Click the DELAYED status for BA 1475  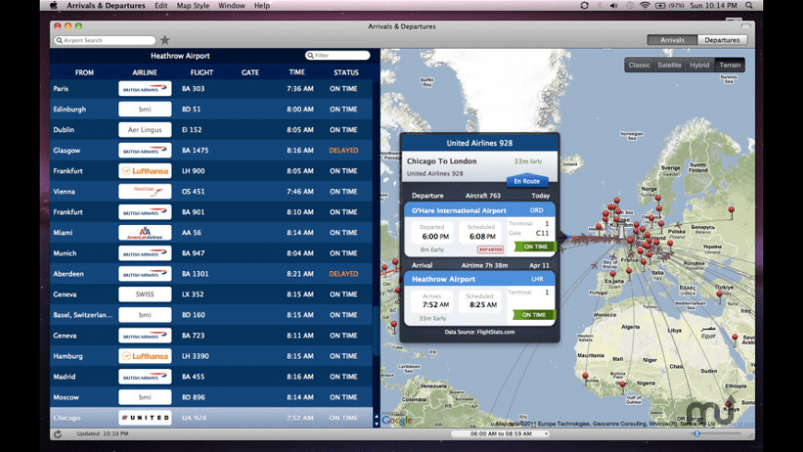pos(343,150)
